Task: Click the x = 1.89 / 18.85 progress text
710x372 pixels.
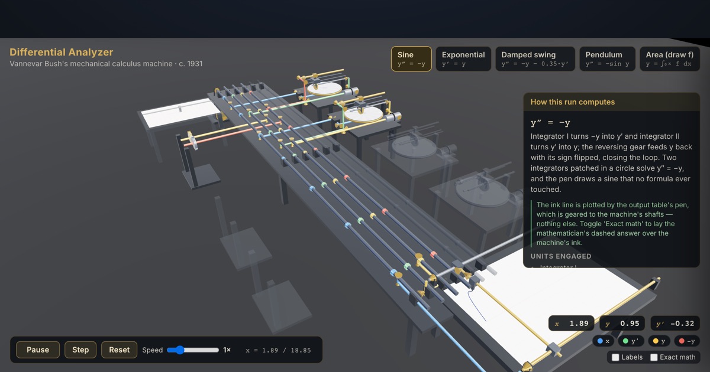Action: pyautogui.click(x=278, y=350)
